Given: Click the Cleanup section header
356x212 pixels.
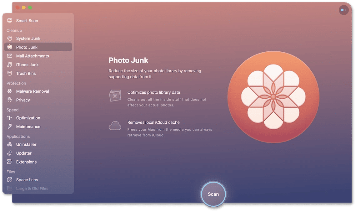Looking at the screenshot, I should coord(14,30).
